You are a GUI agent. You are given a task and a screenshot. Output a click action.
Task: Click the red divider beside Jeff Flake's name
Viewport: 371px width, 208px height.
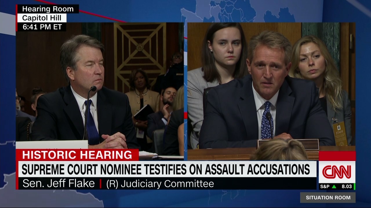[101, 184]
